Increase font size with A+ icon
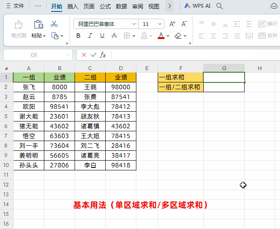Image resolution: width=280 pixels, height=229 pixels. click(173, 24)
